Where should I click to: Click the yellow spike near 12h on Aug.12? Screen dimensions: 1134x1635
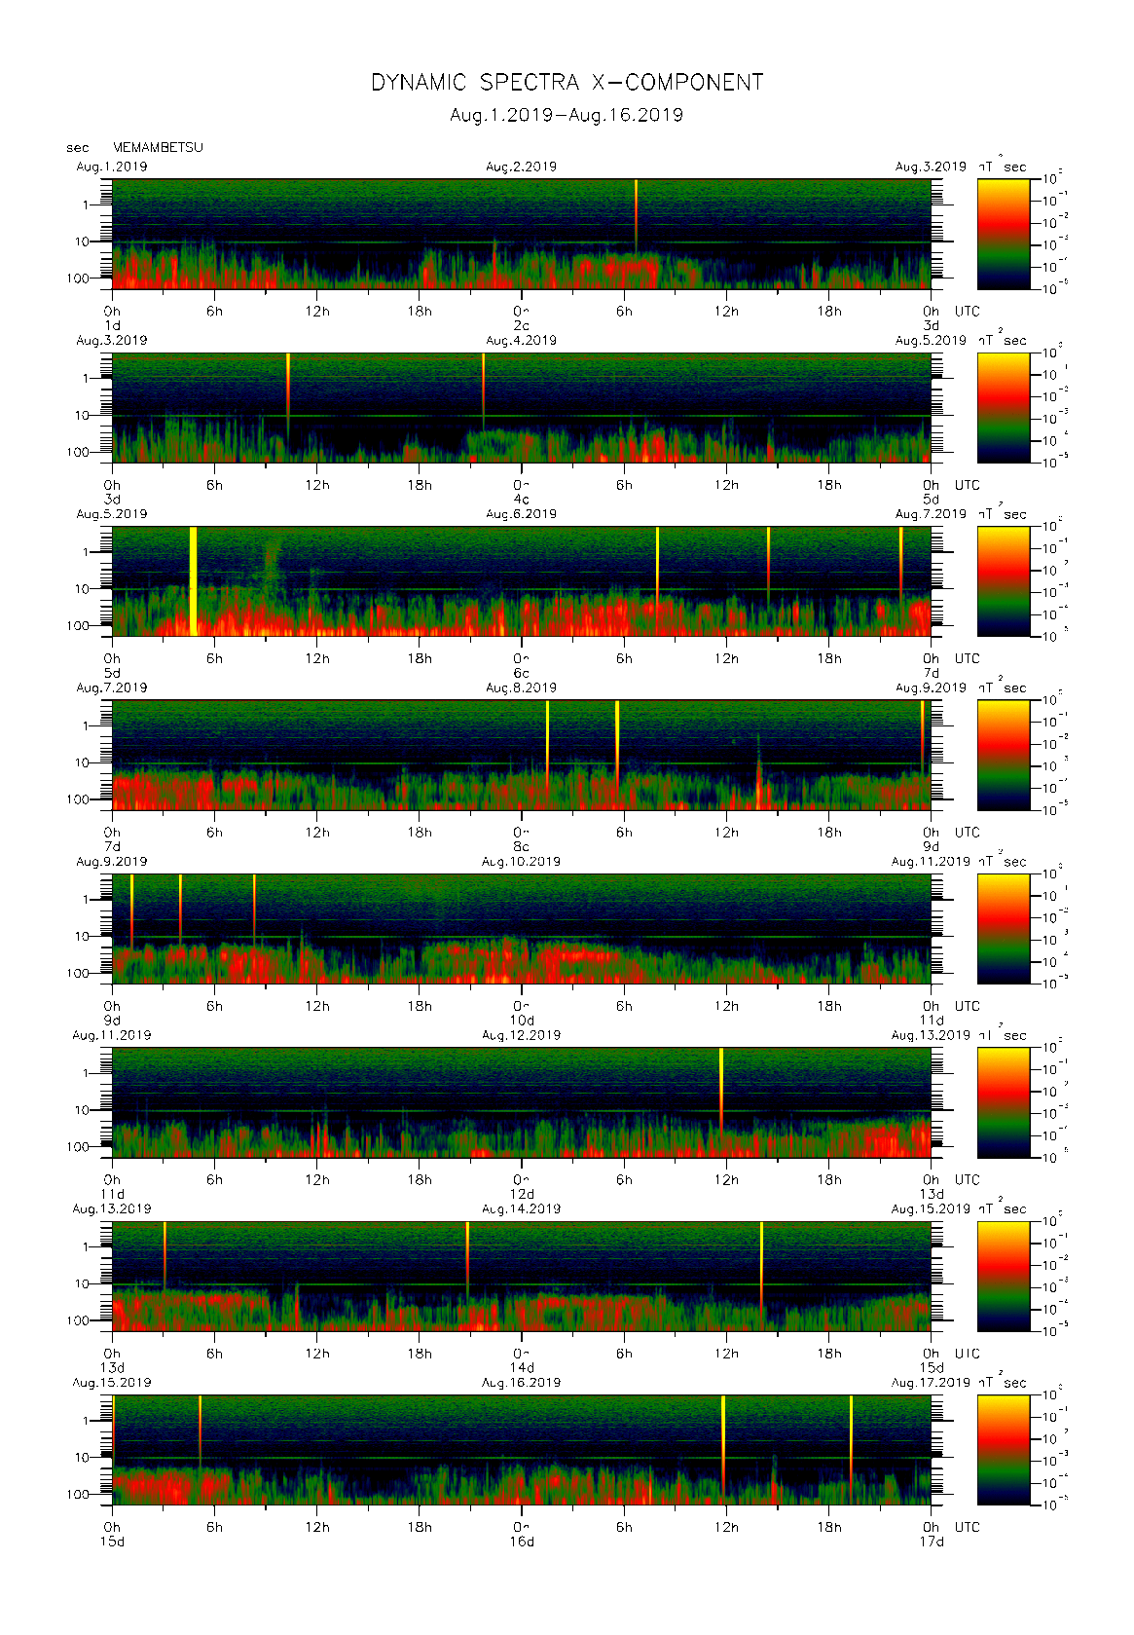coord(721,1089)
